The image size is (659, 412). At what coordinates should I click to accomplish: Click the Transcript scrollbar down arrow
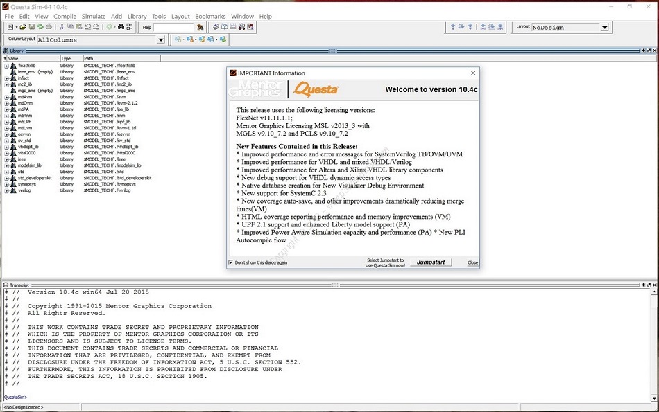coord(654,397)
